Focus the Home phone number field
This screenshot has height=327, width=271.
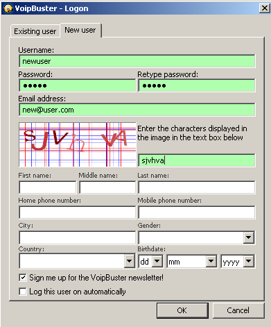pyautogui.click(x=77, y=212)
